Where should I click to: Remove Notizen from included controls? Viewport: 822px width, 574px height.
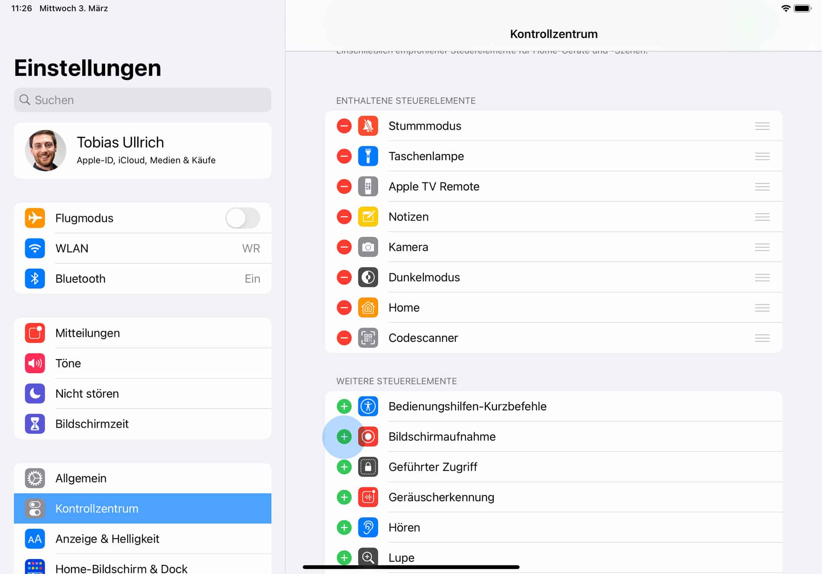344,217
